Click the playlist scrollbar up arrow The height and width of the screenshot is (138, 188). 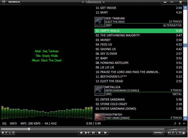click(185, 8)
